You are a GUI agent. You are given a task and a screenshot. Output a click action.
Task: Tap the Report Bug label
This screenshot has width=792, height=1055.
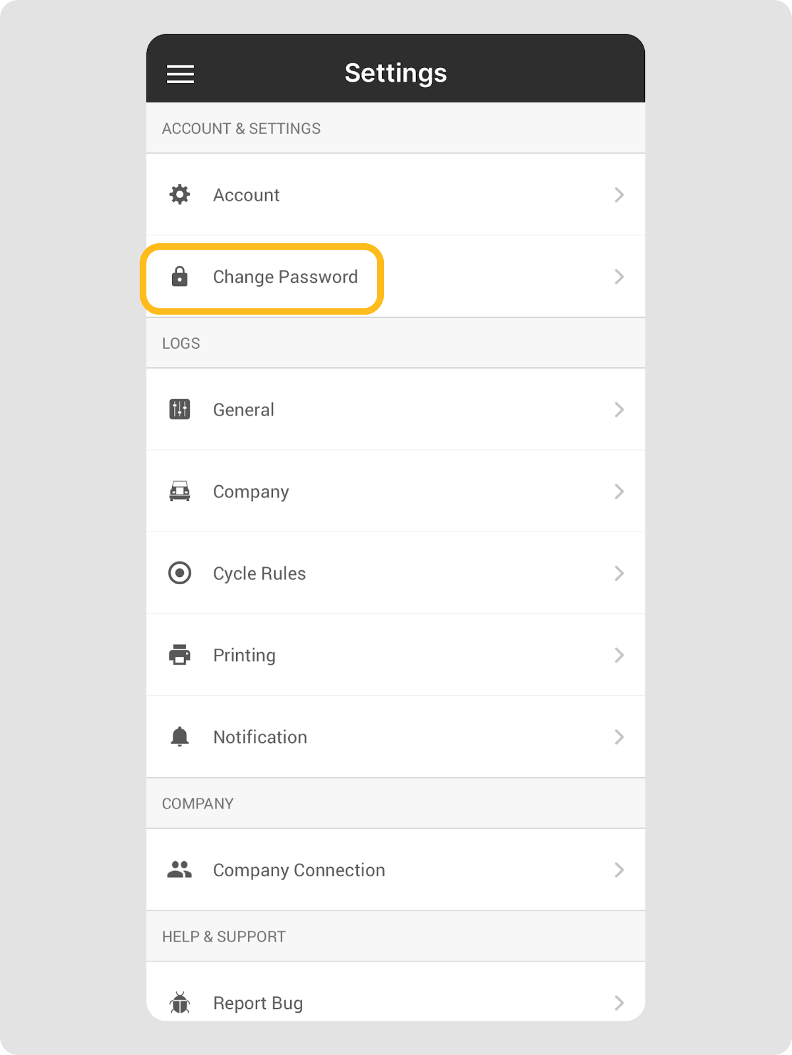258,1004
